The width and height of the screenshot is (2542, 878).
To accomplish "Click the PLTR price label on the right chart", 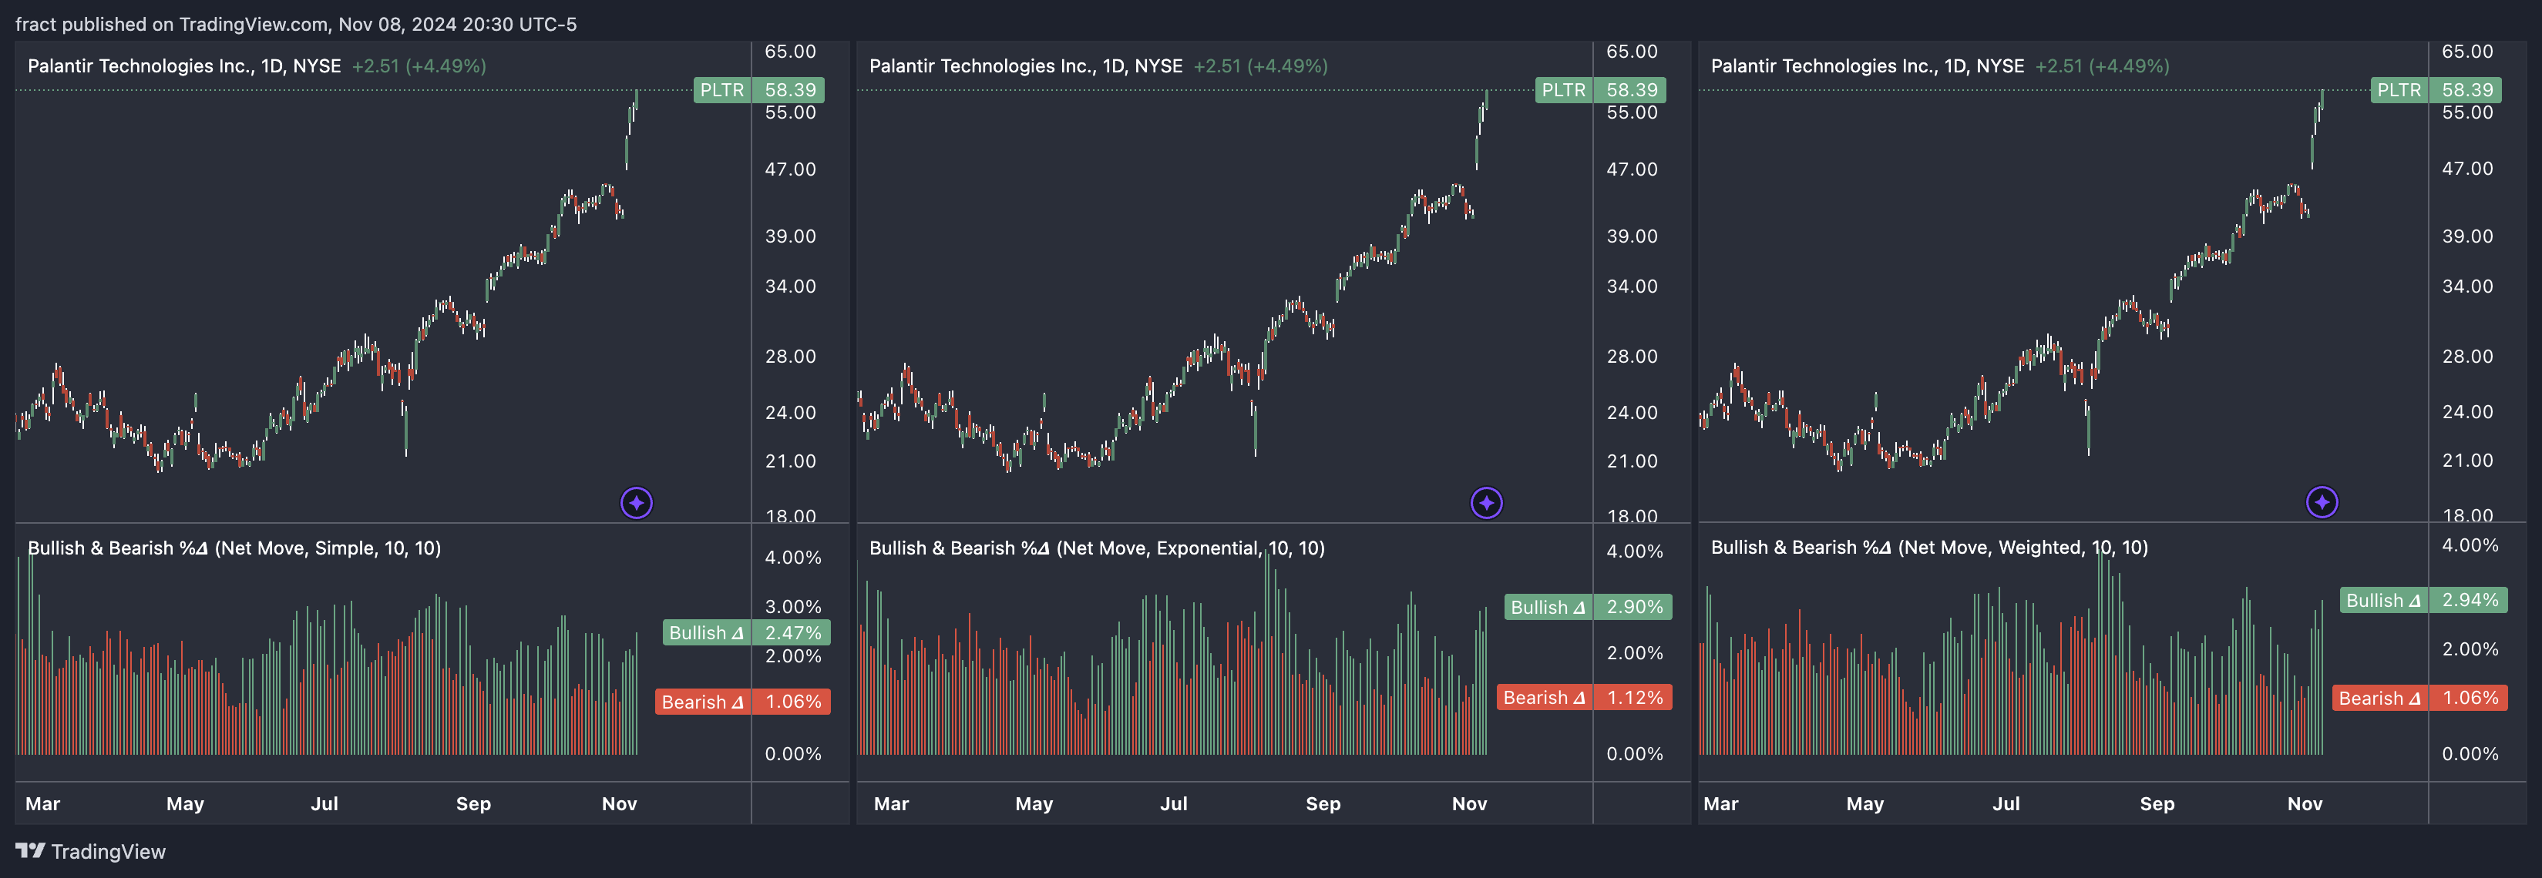I will (2436, 90).
